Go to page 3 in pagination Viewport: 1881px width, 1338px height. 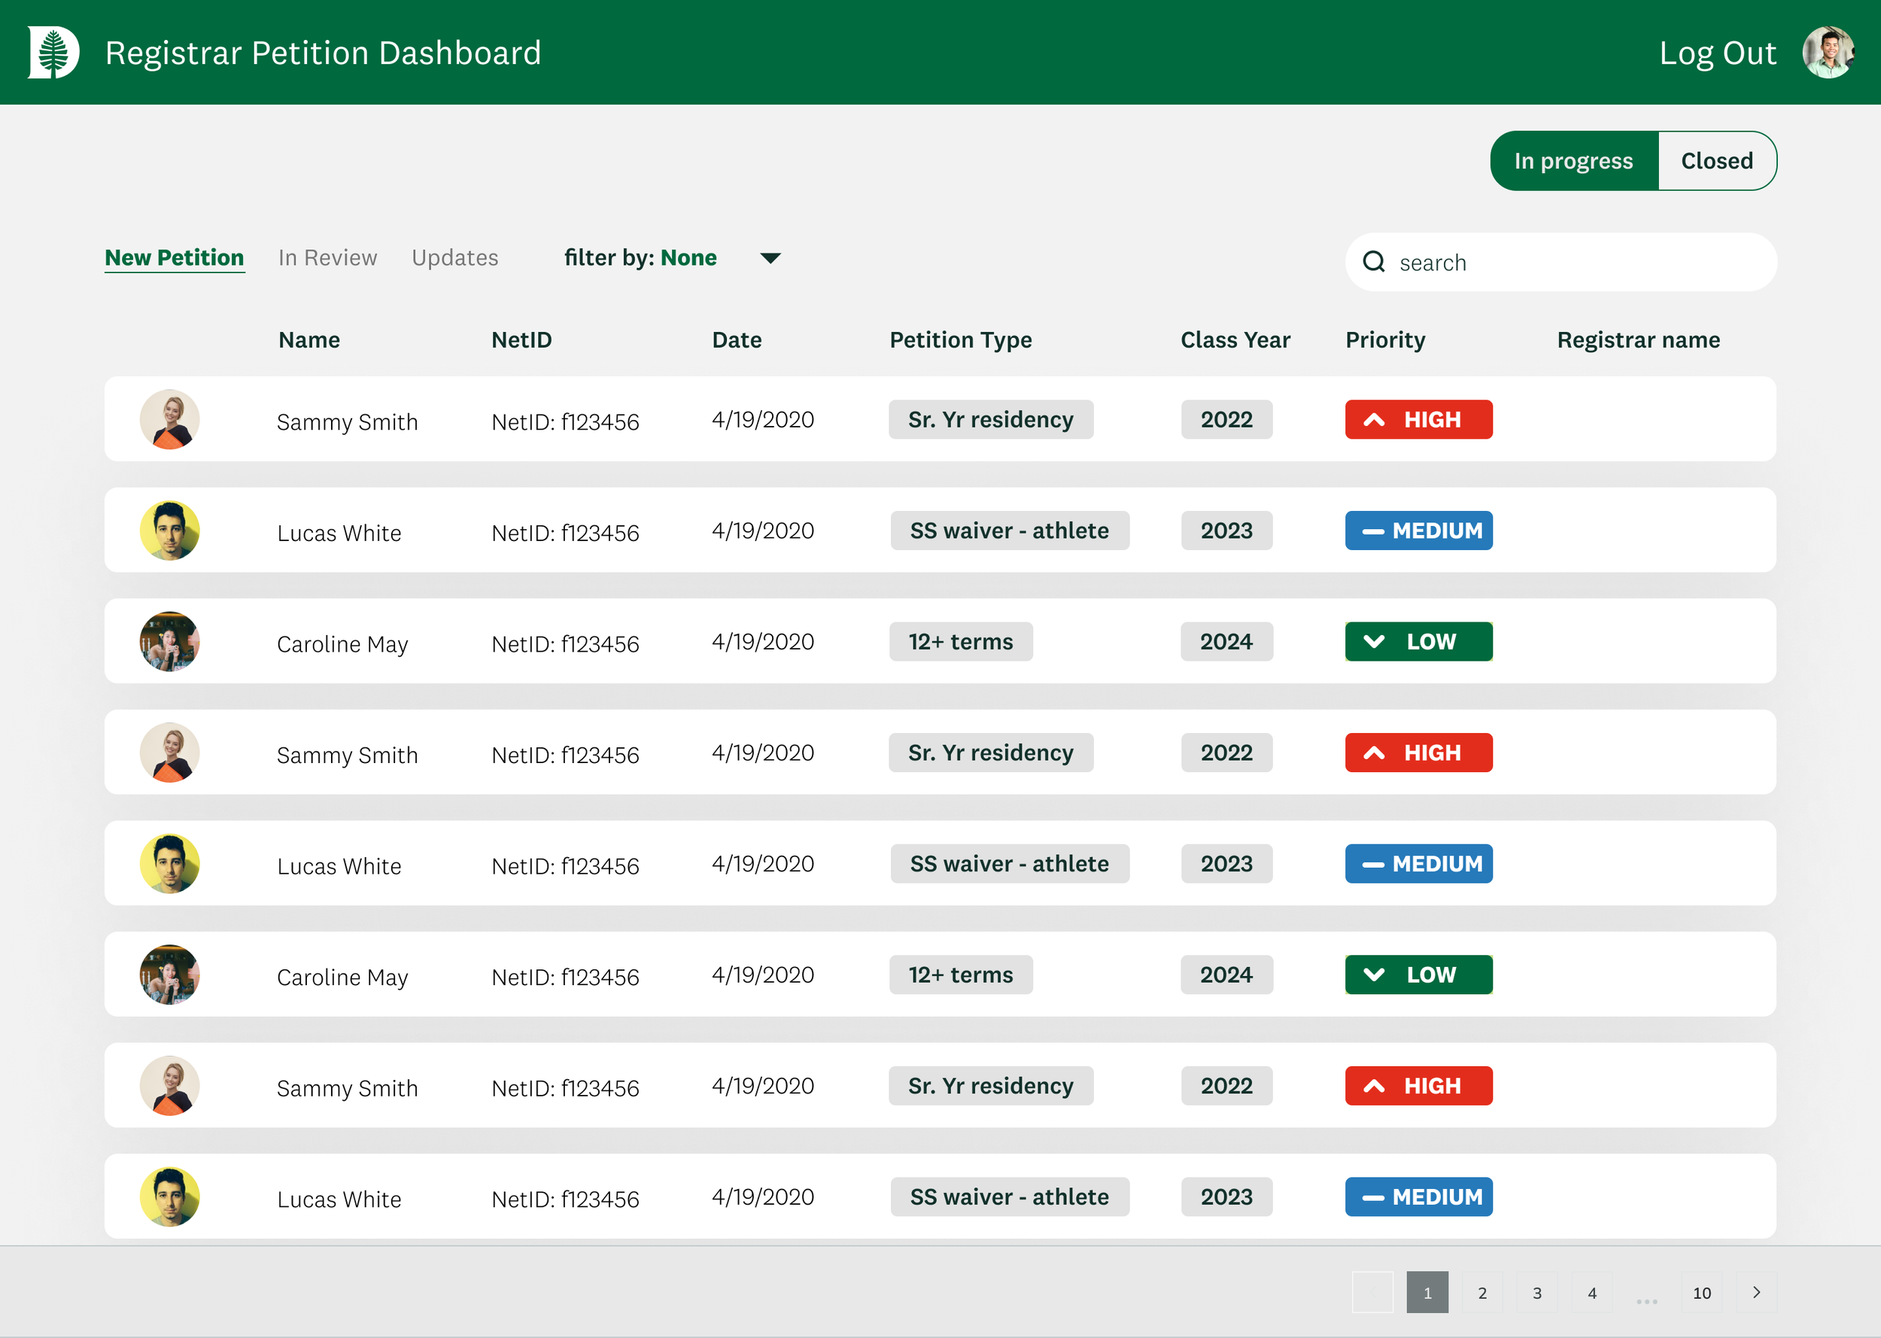[1536, 1292]
